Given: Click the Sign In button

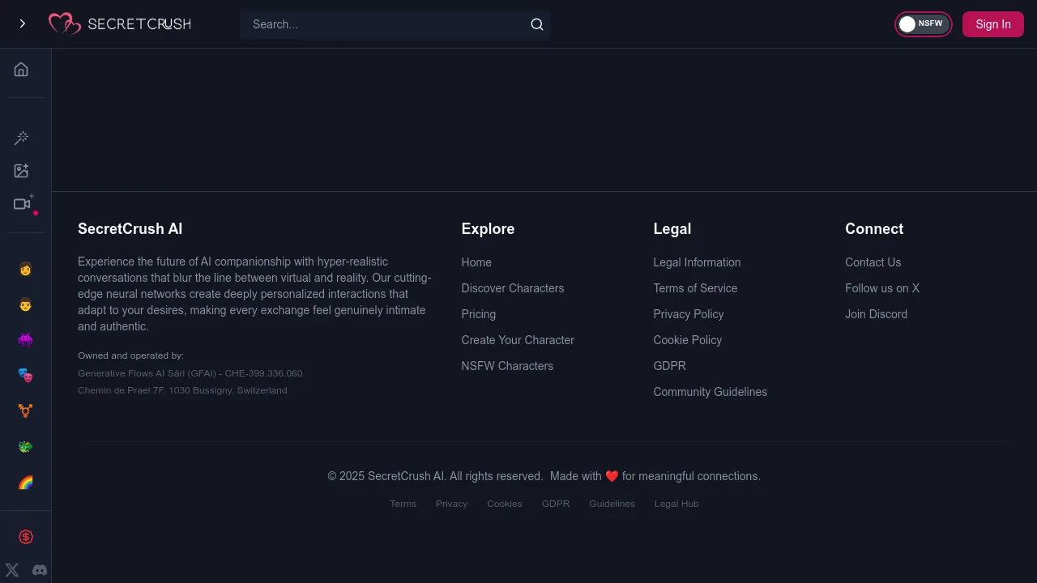Looking at the screenshot, I should coord(992,24).
